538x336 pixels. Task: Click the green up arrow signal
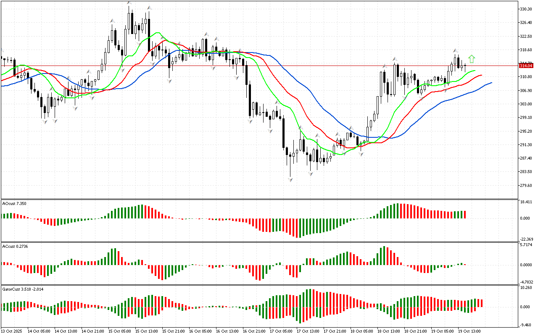tap(472, 59)
